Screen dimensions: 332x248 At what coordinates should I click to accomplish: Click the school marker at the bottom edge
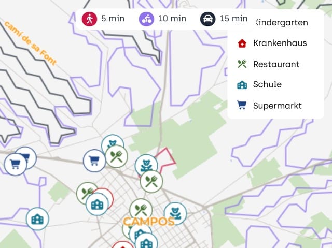(146, 242)
